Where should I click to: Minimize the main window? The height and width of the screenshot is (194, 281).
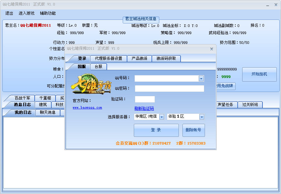click(268, 5)
